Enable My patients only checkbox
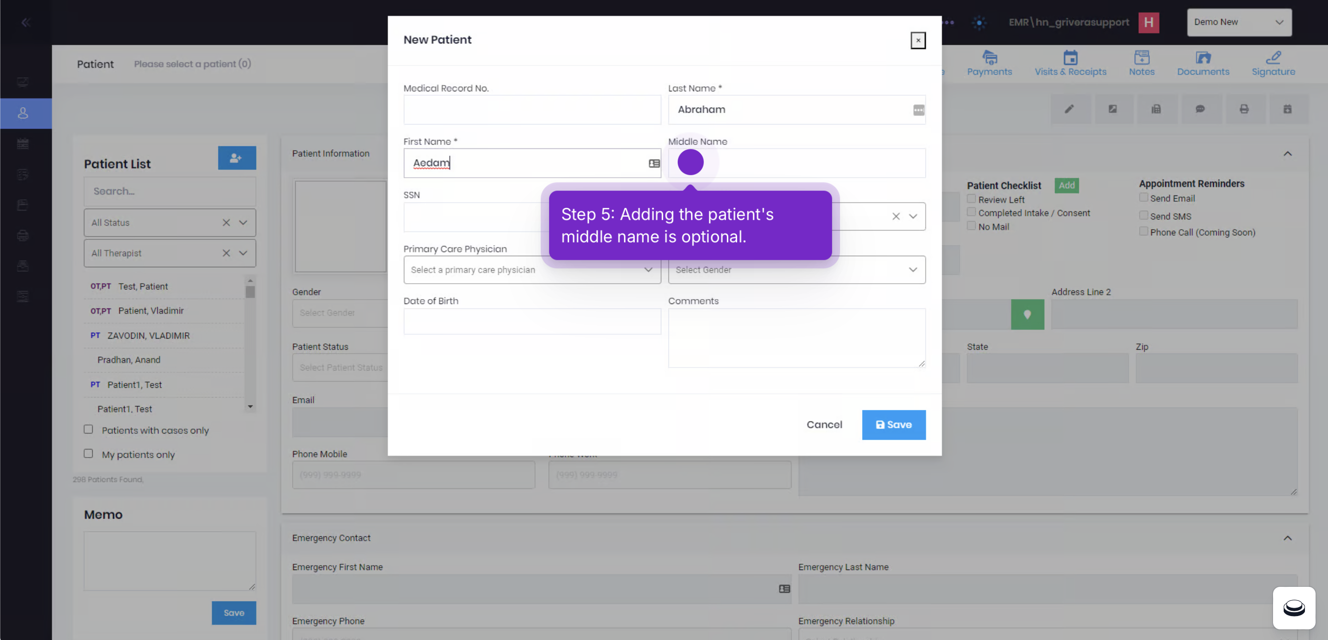The width and height of the screenshot is (1328, 640). coord(89,453)
